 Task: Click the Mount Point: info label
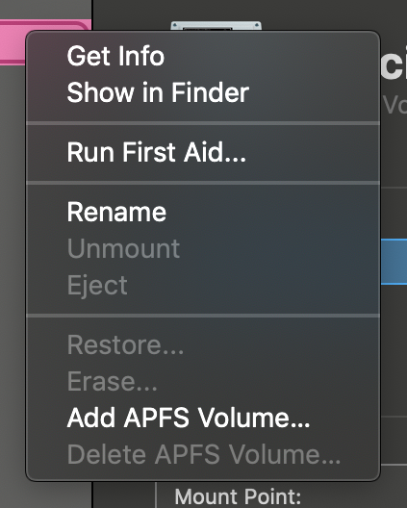tap(239, 496)
